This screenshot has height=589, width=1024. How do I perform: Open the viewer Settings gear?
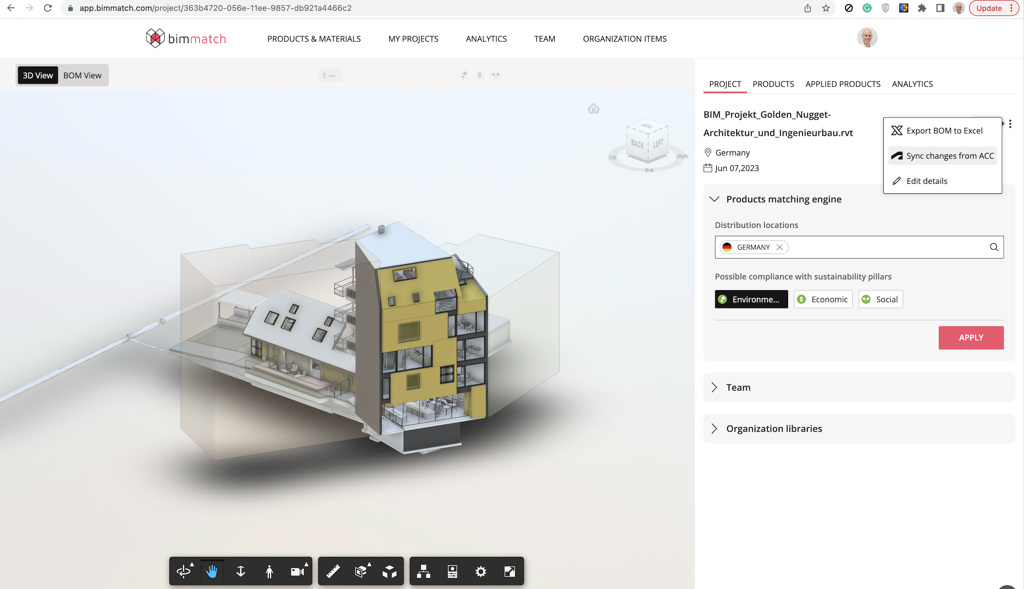pos(481,571)
